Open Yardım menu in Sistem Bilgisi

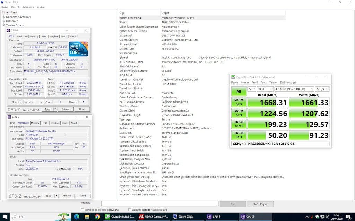coord(41,7)
